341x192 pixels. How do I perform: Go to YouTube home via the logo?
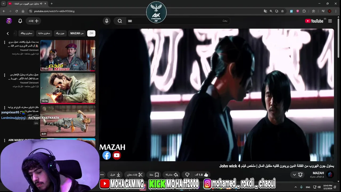314,21
